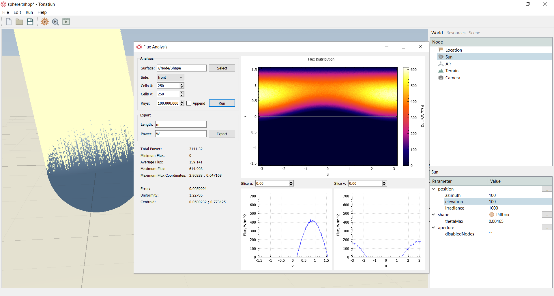Click the Pillbox shape color swatch
This screenshot has height=296, width=554.
click(x=492, y=214)
